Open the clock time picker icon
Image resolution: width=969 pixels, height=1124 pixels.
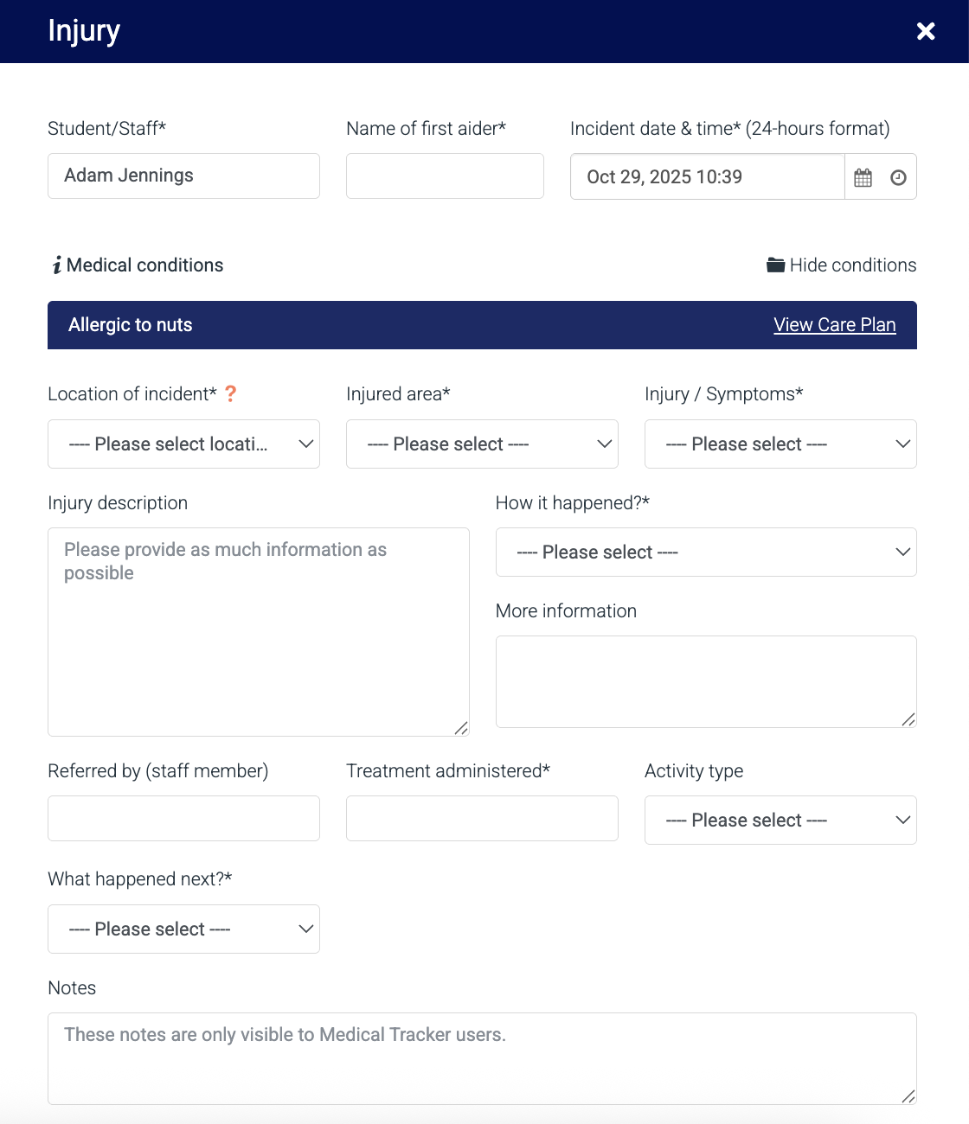point(898,177)
